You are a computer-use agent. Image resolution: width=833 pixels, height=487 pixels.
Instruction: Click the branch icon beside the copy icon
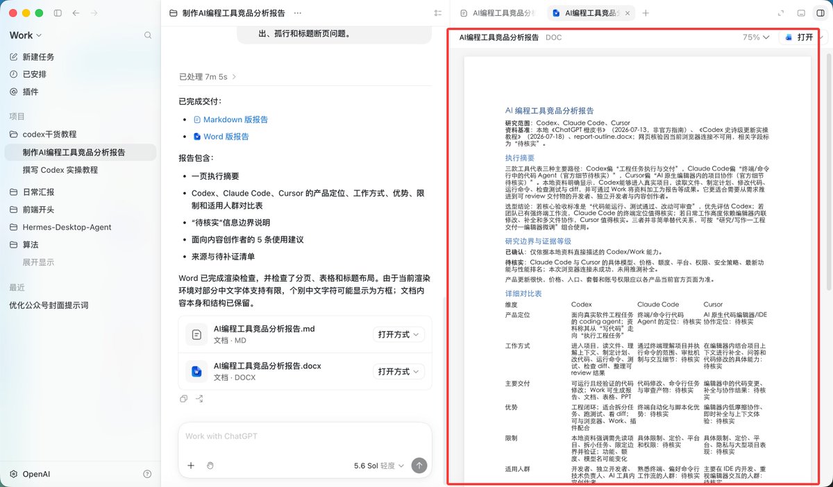point(199,399)
